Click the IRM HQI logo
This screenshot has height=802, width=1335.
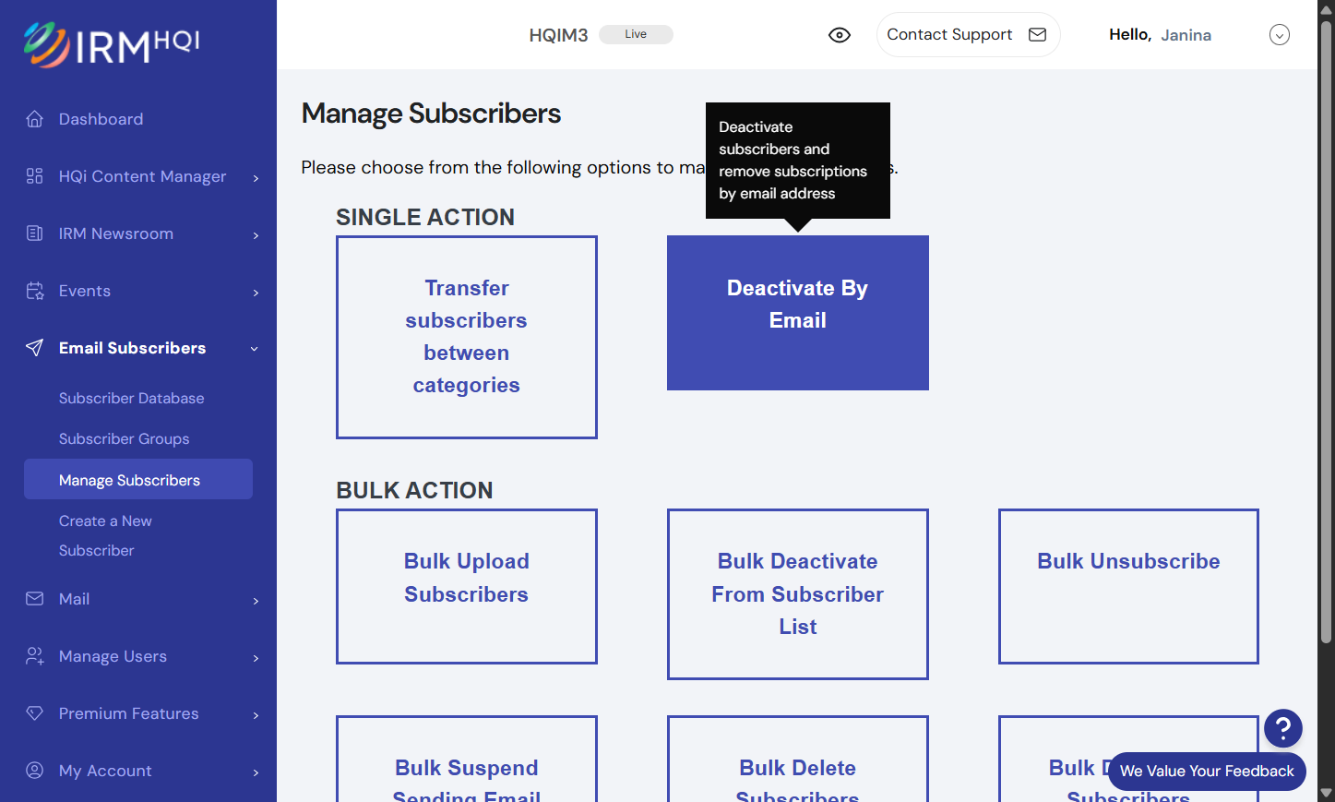pyautogui.click(x=112, y=44)
